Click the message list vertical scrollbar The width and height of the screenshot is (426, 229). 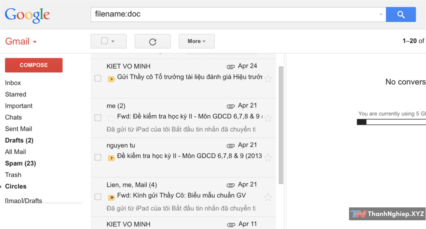point(281,126)
